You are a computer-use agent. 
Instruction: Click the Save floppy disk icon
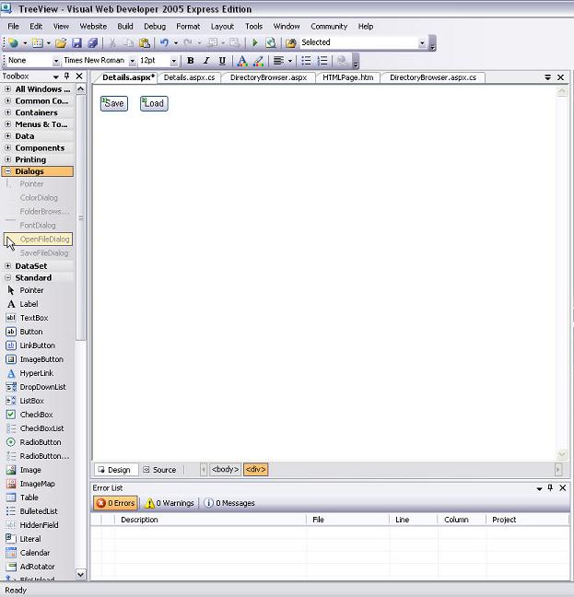click(x=76, y=43)
